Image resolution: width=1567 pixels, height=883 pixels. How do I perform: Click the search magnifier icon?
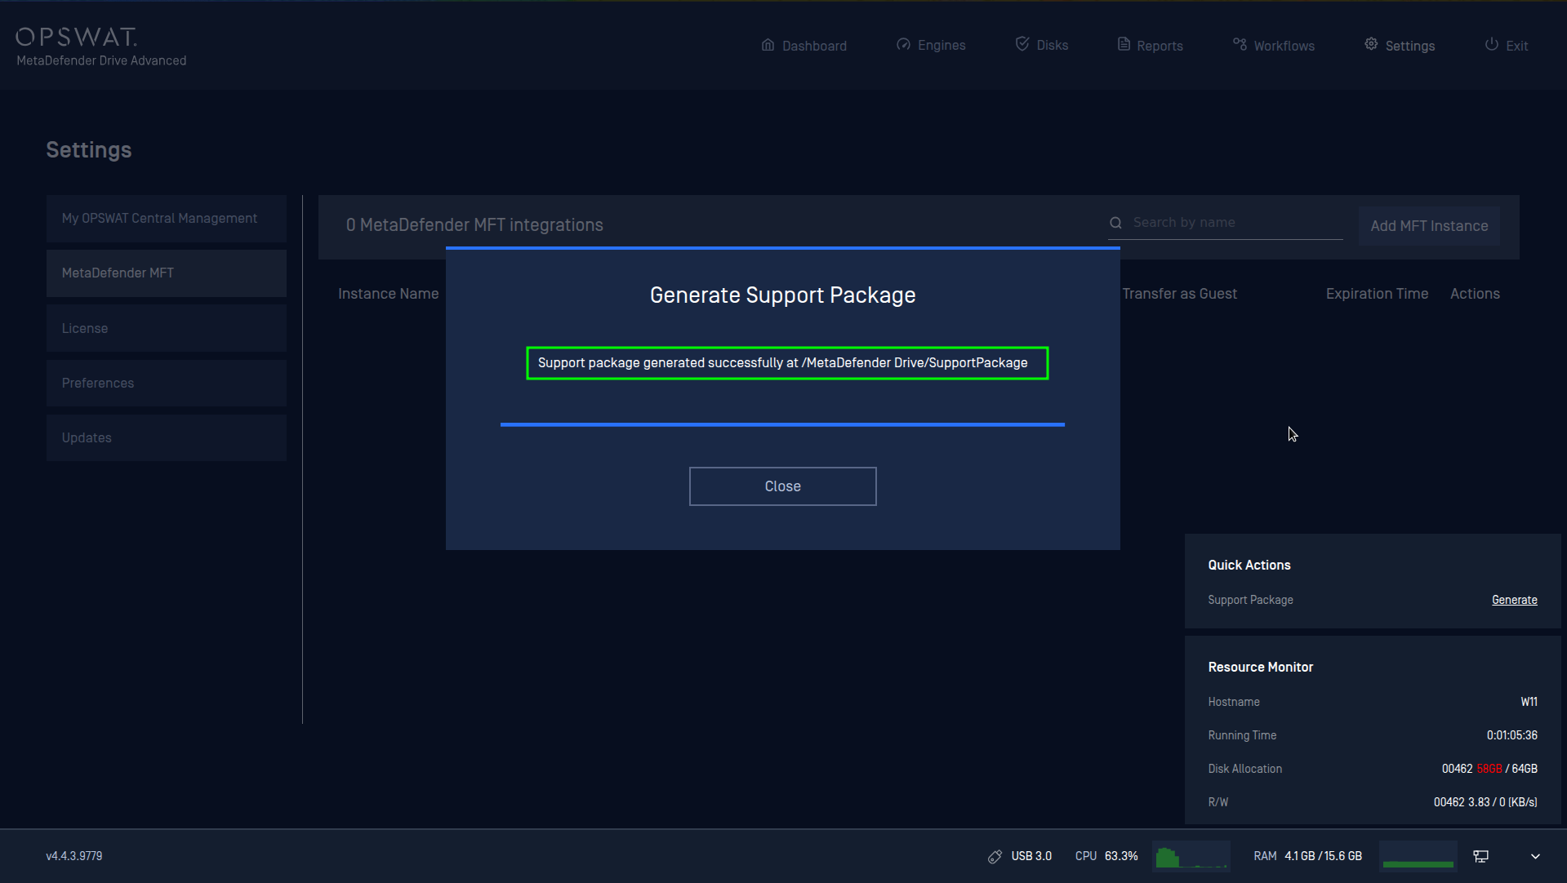pos(1115,223)
